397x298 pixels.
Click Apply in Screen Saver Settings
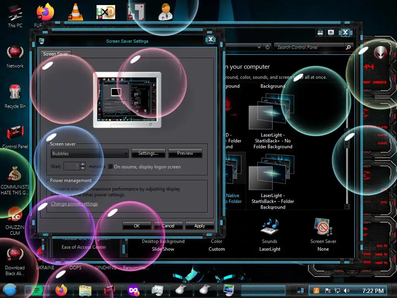pos(200,225)
